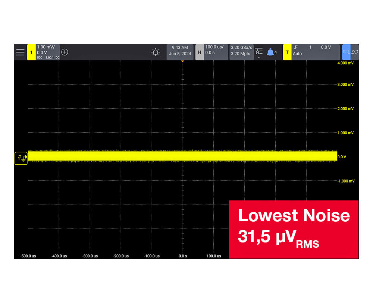Click the 1.000 mV vertical axis label

(x=345, y=133)
